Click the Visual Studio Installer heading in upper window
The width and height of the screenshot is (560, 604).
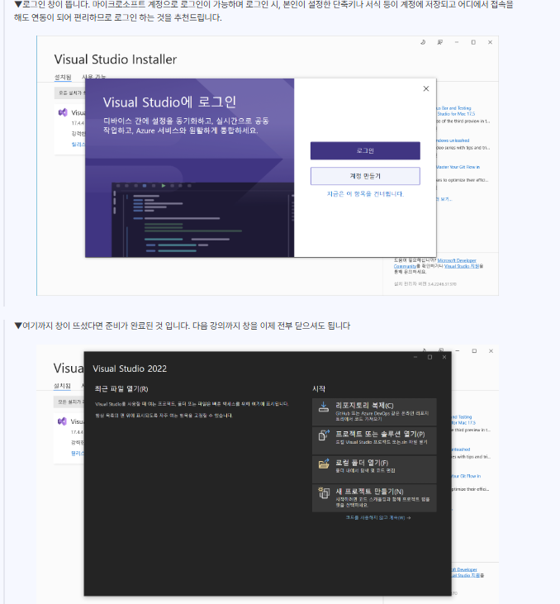point(116,59)
